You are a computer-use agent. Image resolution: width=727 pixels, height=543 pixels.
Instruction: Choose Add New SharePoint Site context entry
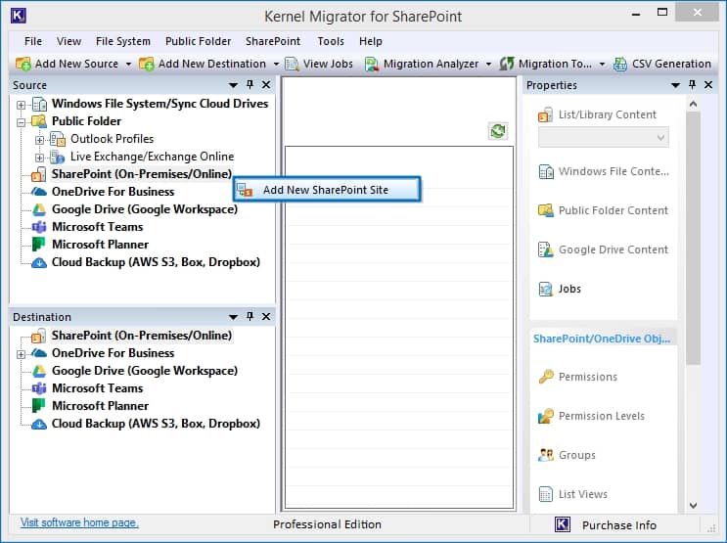[328, 190]
